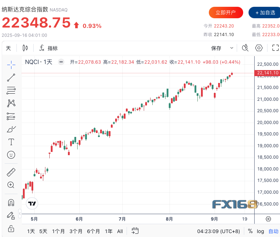Select the text annotation tool
The image size is (280, 237).
[11, 142]
